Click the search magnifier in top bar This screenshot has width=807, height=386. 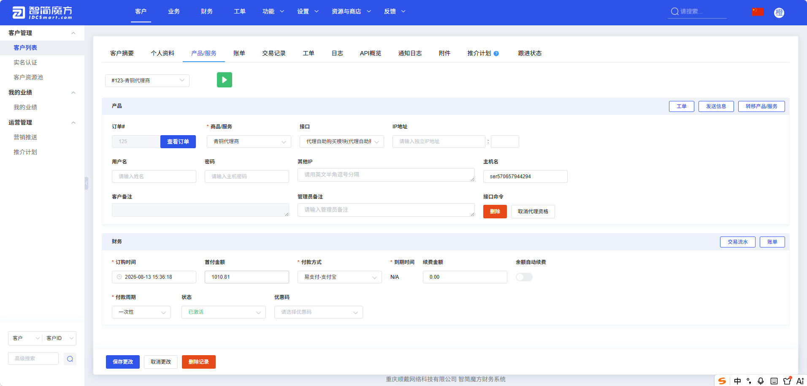pyautogui.click(x=675, y=11)
